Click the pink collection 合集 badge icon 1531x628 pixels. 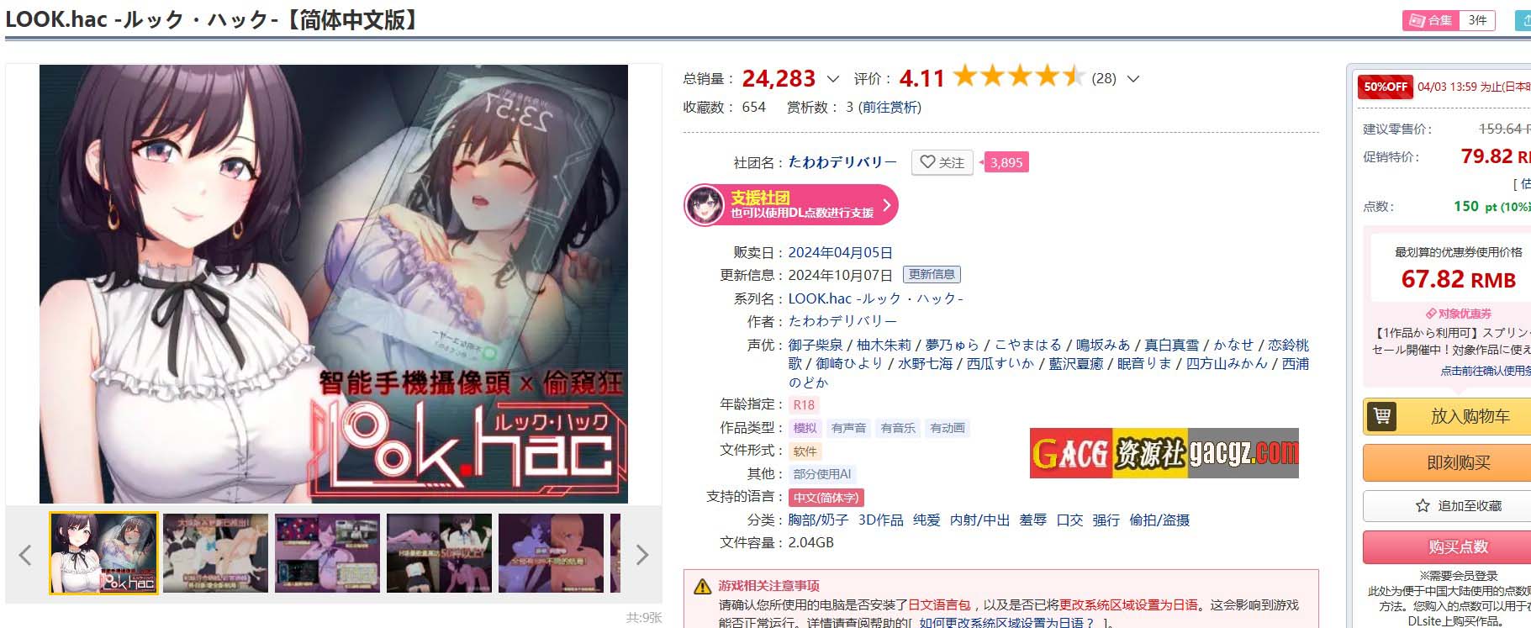(x=1417, y=20)
